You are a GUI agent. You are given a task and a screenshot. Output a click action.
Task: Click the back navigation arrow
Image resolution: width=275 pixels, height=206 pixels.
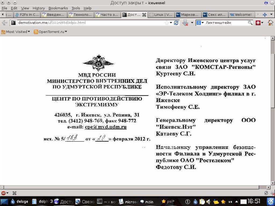[4, 23]
